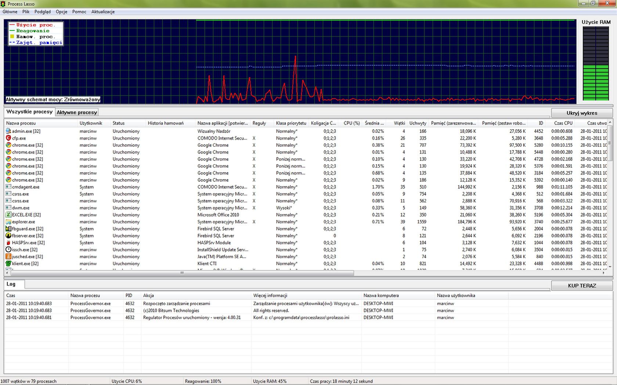Screen dimensions: 617x385
Task: Switch to Wszystkie procesy tab
Action: (x=29, y=111)
